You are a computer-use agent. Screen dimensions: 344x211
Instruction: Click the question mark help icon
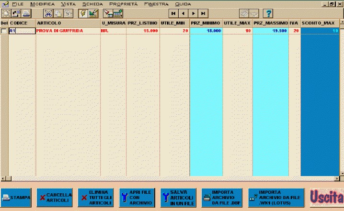(268, 13)
